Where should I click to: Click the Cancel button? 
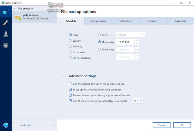tap(161, 125)
